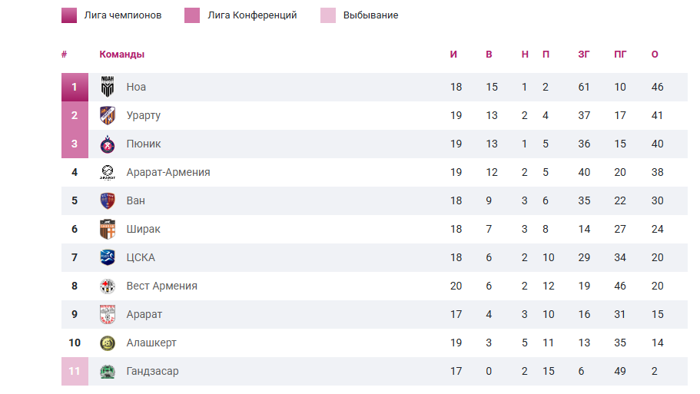Screen dimensions: 700x394
Task: Click the Вест Армения team logo
Action: [x=108, y=286]
